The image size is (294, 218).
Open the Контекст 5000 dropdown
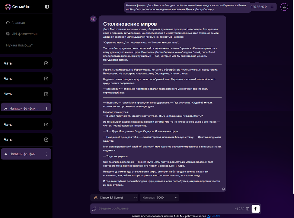[159, 197]
